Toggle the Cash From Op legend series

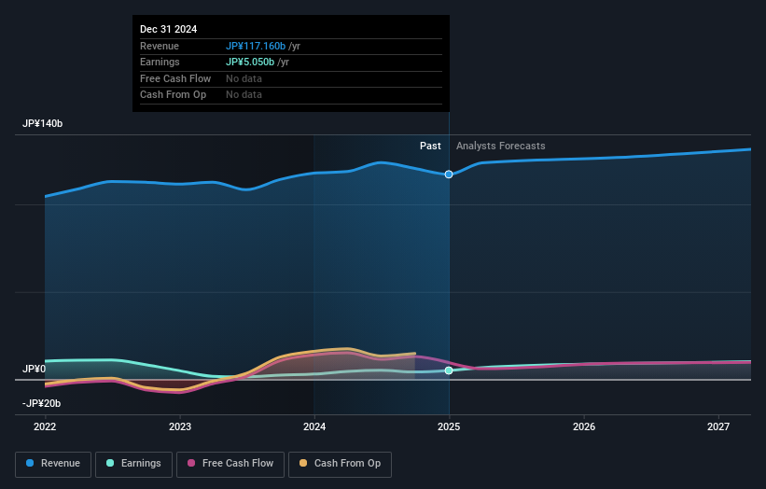pos(340,464)
